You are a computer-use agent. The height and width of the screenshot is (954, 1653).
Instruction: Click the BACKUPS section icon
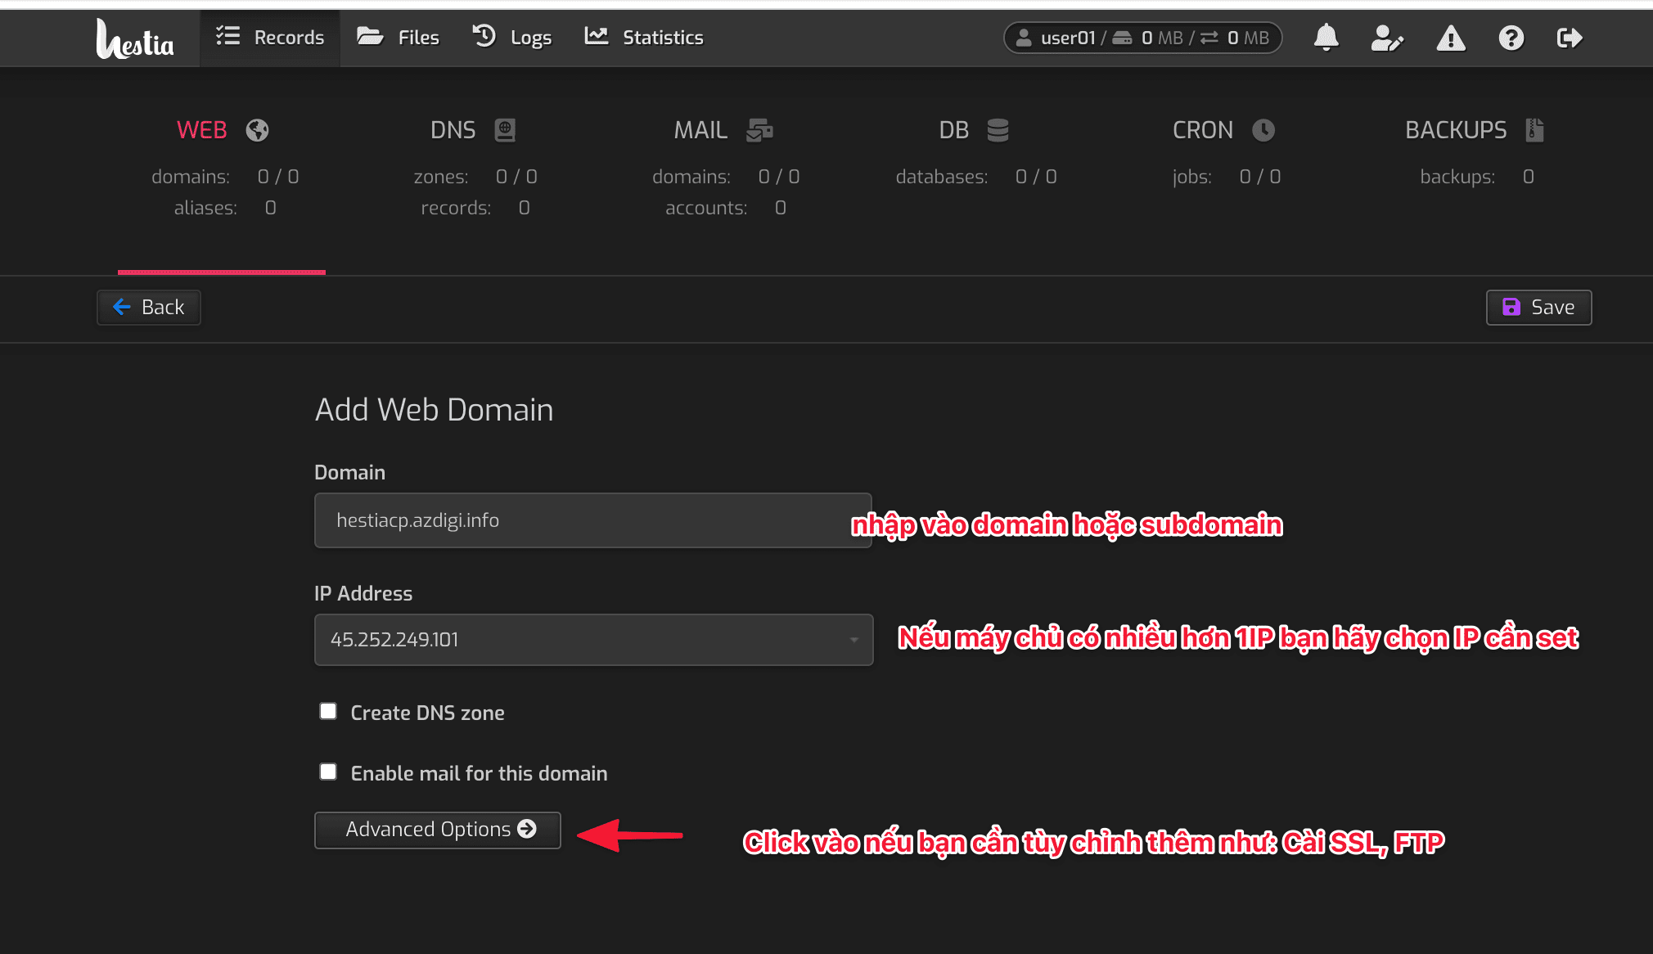(1534, 129)
